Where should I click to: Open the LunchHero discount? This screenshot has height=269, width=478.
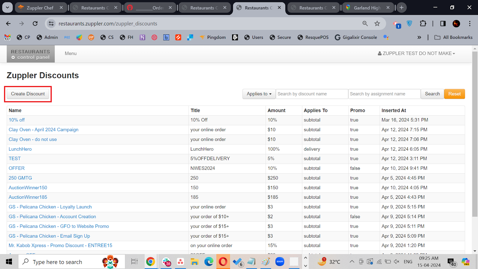[20, 149]
